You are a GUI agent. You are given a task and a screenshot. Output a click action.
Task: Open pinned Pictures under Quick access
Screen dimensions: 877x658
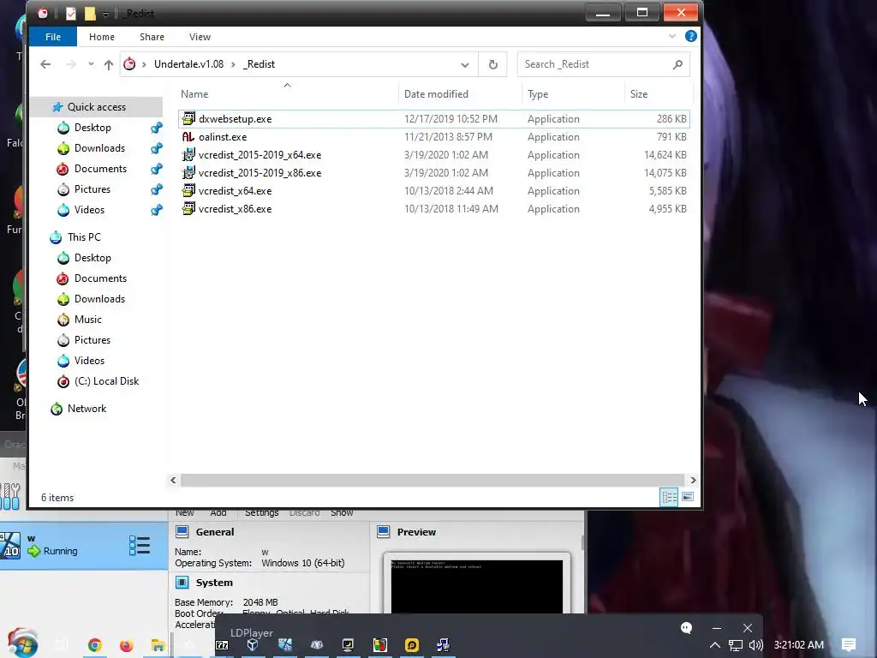click(x=92, y=189)
